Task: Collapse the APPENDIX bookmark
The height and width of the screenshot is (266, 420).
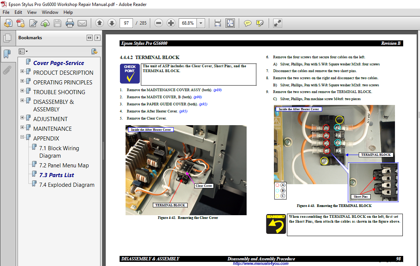Action: pos(22,137)
